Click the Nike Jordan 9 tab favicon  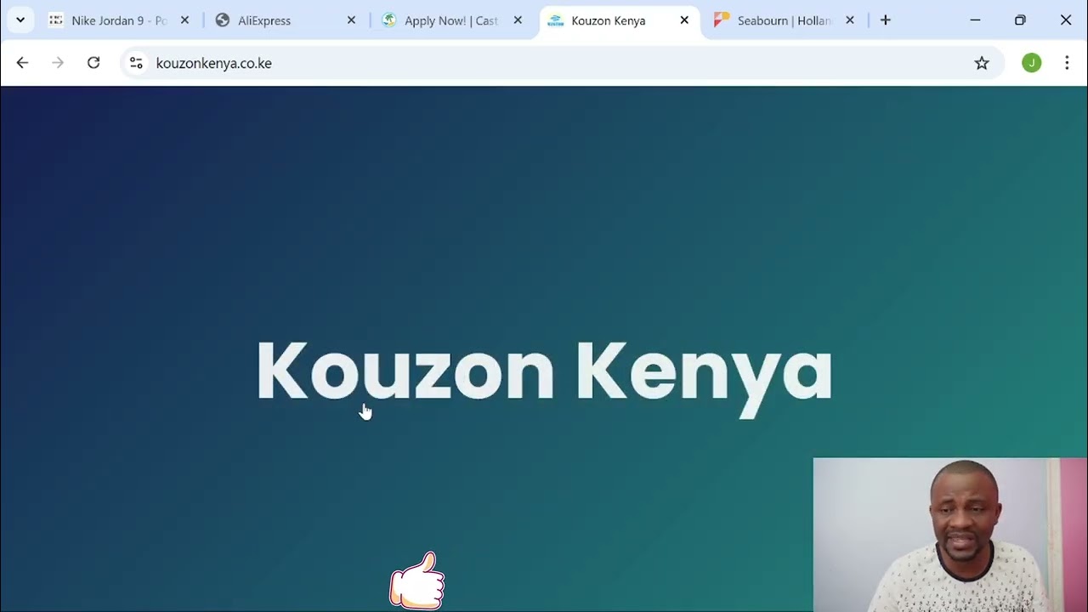[56, 20]
